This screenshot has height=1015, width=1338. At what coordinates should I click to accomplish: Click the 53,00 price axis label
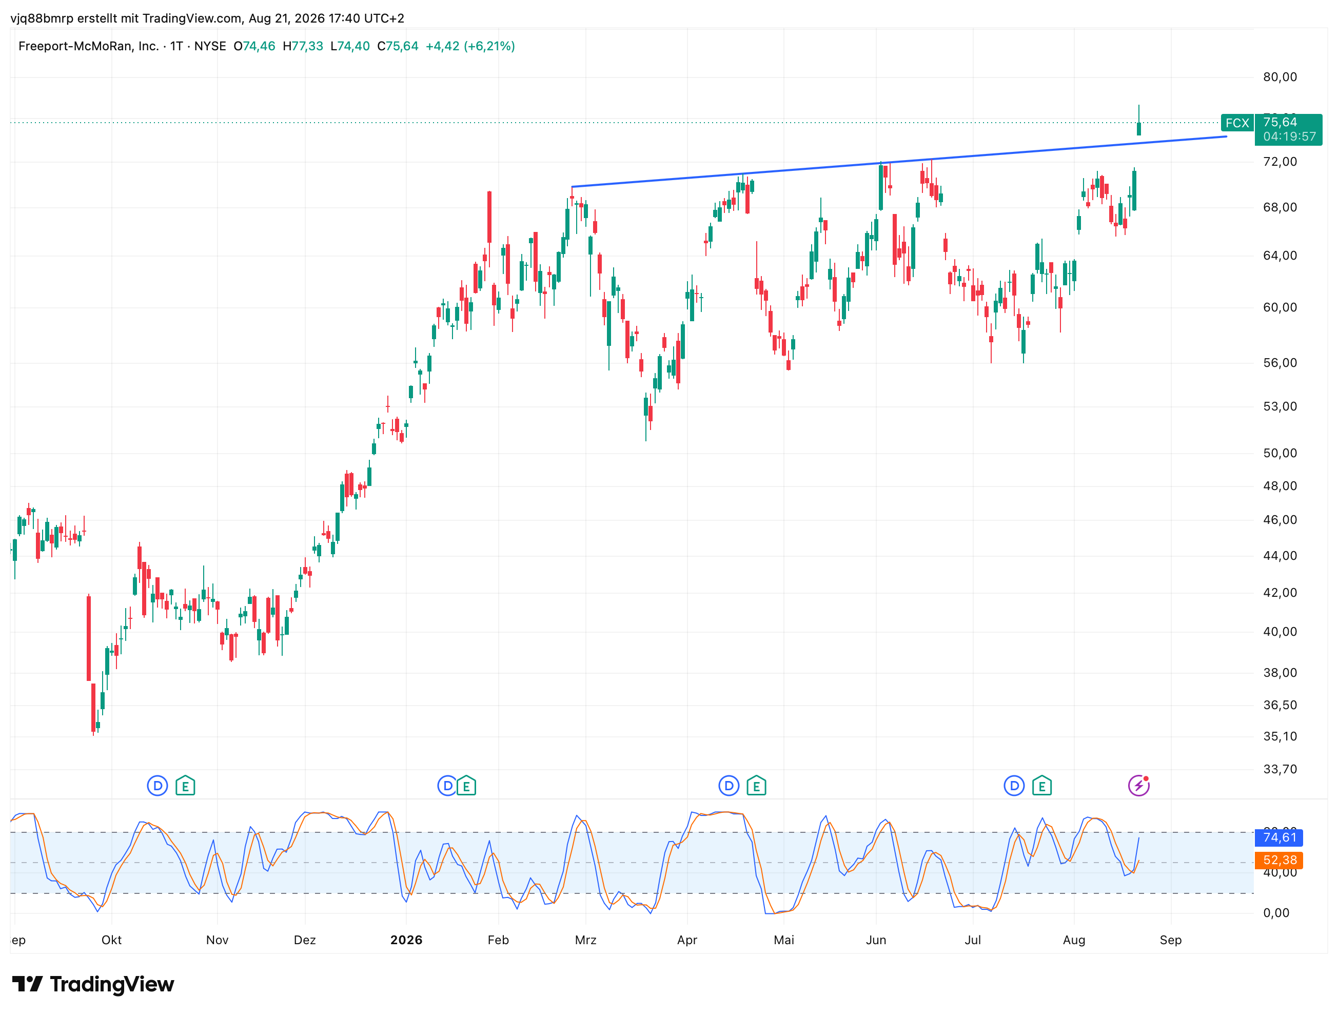pyautogui.click(x=1280, y=406)
